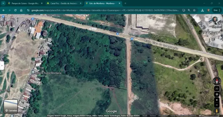The image size is (223, 117).
Task: Open the Google account avatar on map
Action: click(215, 20)
